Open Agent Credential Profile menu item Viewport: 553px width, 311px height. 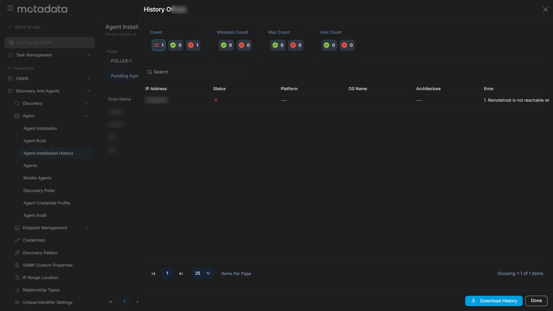[47, 203]
